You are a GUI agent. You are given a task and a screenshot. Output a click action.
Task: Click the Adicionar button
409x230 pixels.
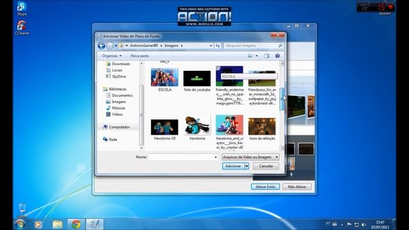point(233,166)
